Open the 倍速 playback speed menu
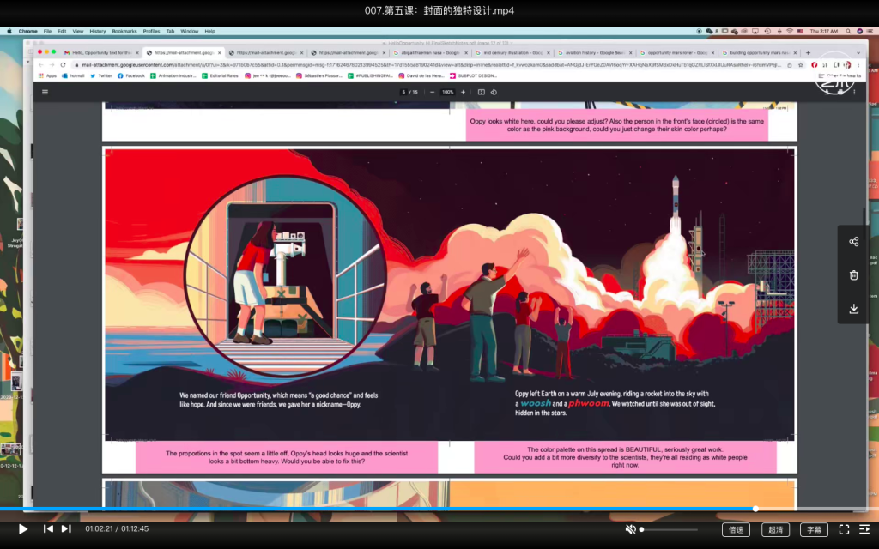 (736, 529)
